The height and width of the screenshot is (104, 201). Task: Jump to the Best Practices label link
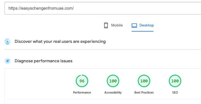144,93
